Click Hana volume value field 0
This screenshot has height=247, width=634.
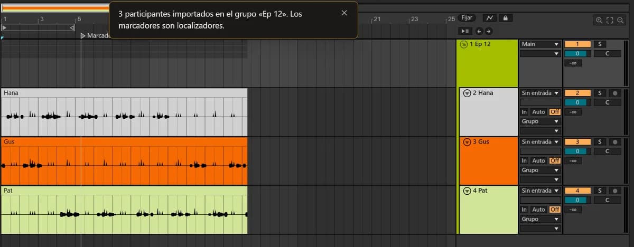click(577, 102)
